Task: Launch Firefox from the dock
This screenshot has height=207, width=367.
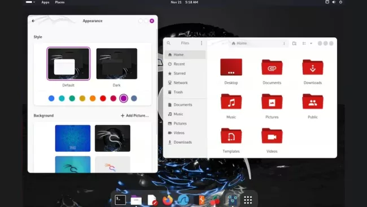Action: (168, 200)
